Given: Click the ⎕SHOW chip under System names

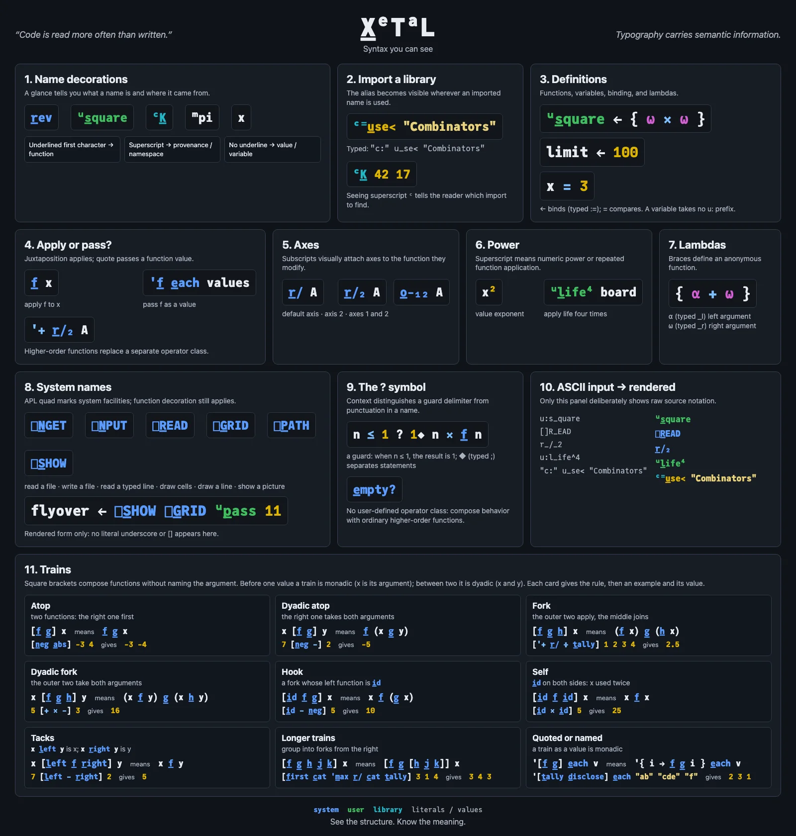Looking at the screenshot, I should tap(49, 464).
